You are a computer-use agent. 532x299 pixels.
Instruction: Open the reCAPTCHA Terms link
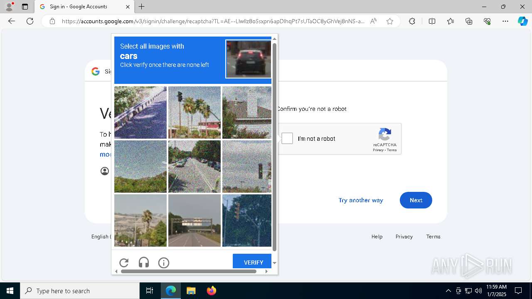coord(392,150)
